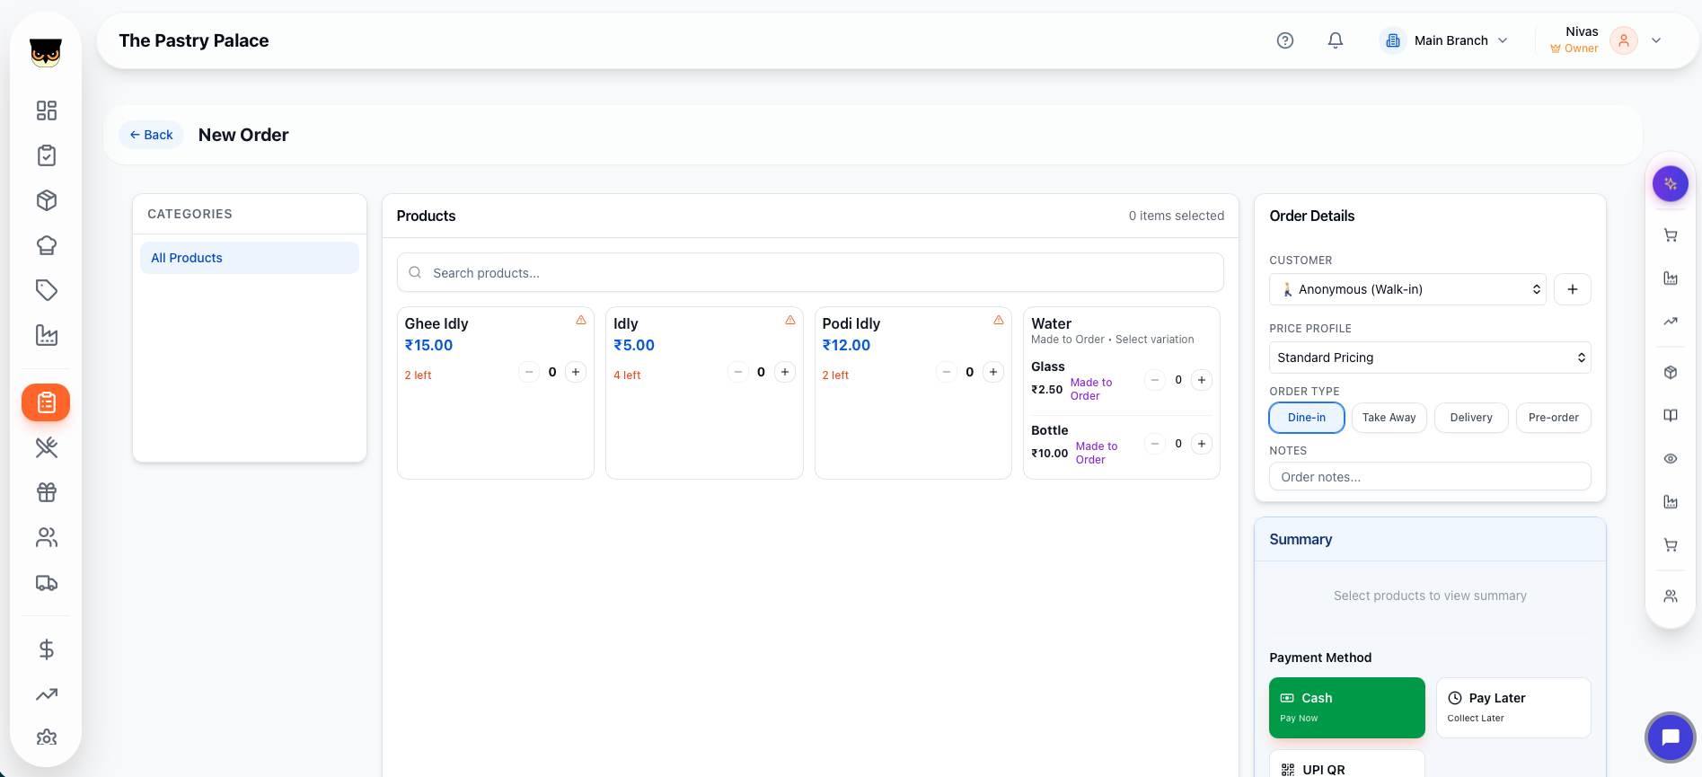Screen dimensions: 1702x777
Task: Select the Delivery order type
Action: [1470, 418]
